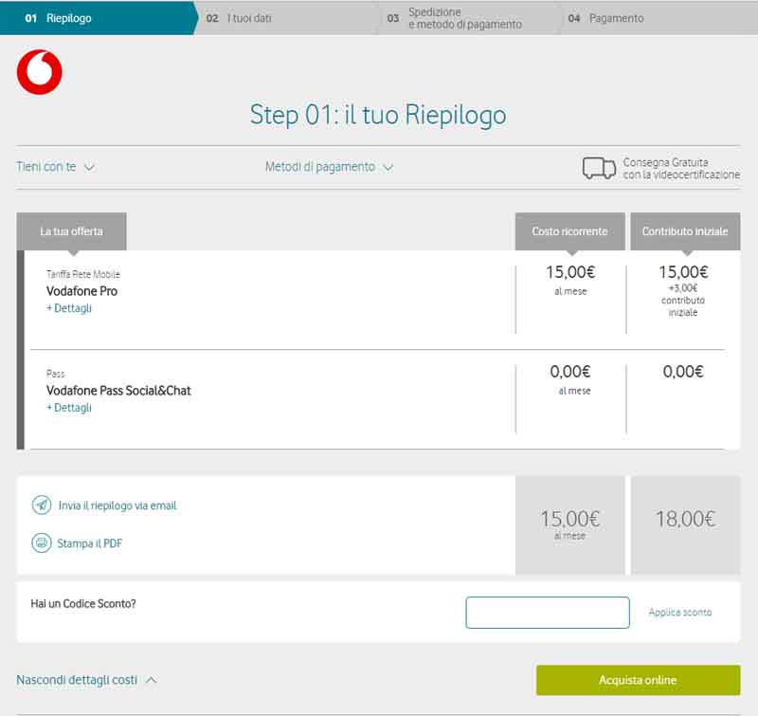Click the paper plane email icon
This screenshot has width=758, height=716.
[x=42, y=505]
